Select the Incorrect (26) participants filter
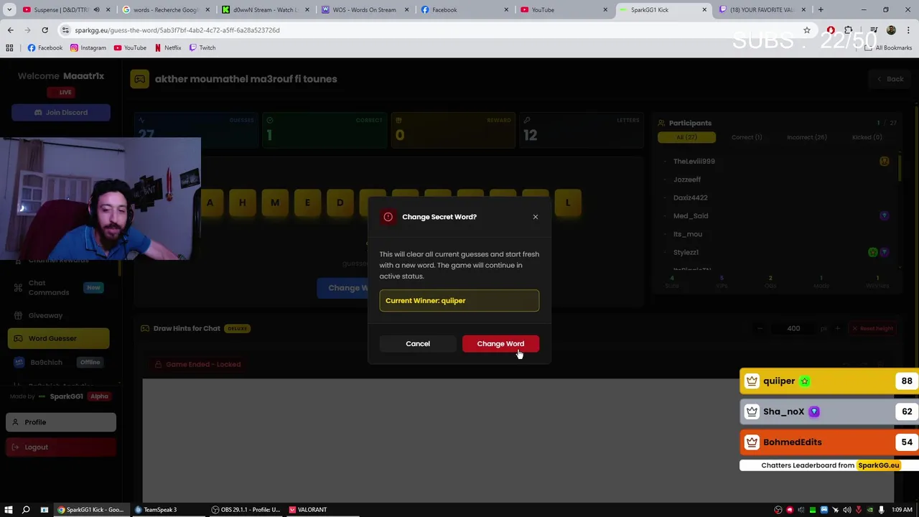This screenshot has width=919, height=517. pos(806,137)
